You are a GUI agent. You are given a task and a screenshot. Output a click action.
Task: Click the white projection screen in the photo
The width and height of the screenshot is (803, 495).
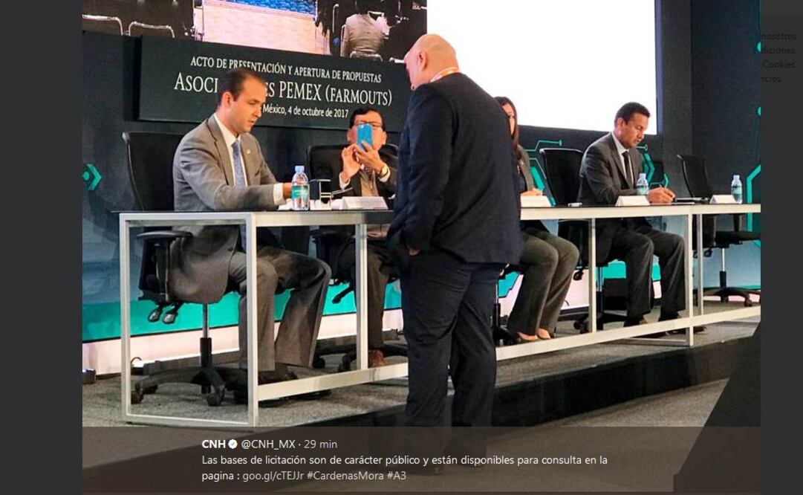[542, 64]
